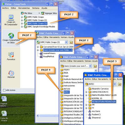Screen dimensions: 125x125
Task: Select the INTEC folder
Action: (66, 92)
